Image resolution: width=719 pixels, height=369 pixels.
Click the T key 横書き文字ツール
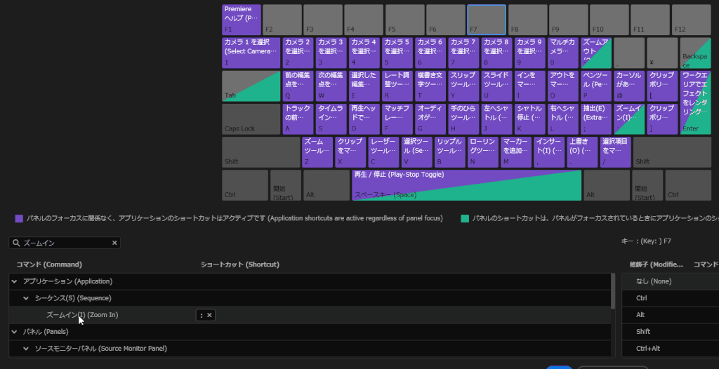coord(430,86)
